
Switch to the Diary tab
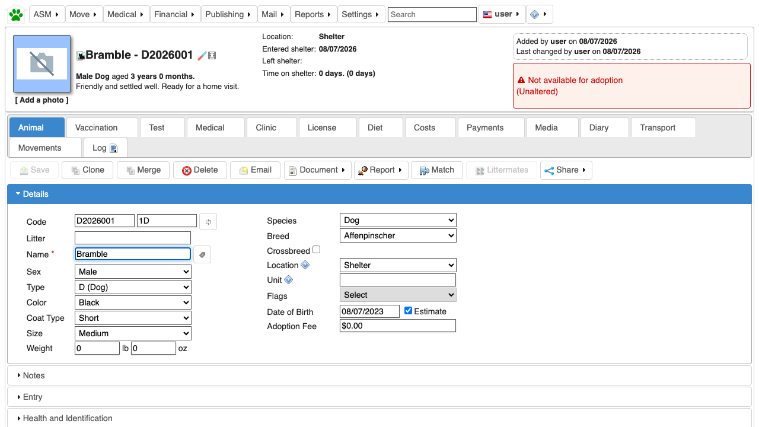605,128
